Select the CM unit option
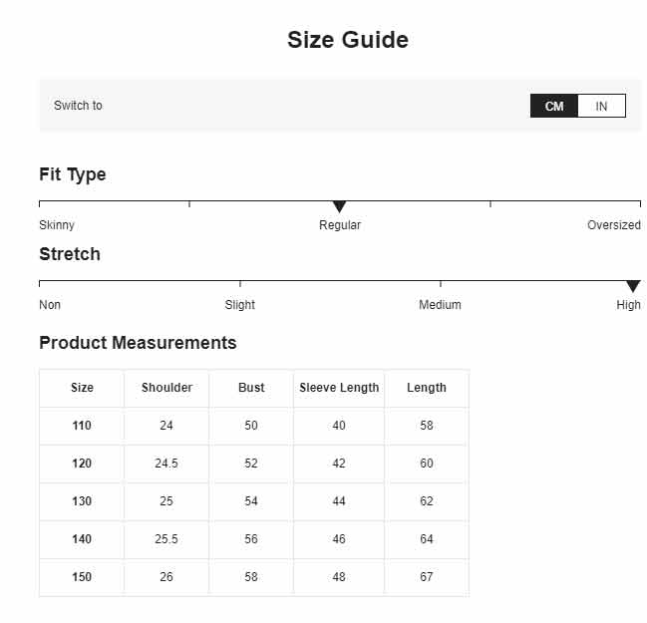Screen dimensions: 647x623 point(554,106)
